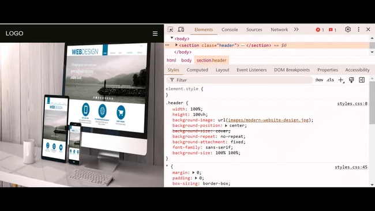
Task: Open the DOM Breakpoints subtab
Action: point(292,70)
